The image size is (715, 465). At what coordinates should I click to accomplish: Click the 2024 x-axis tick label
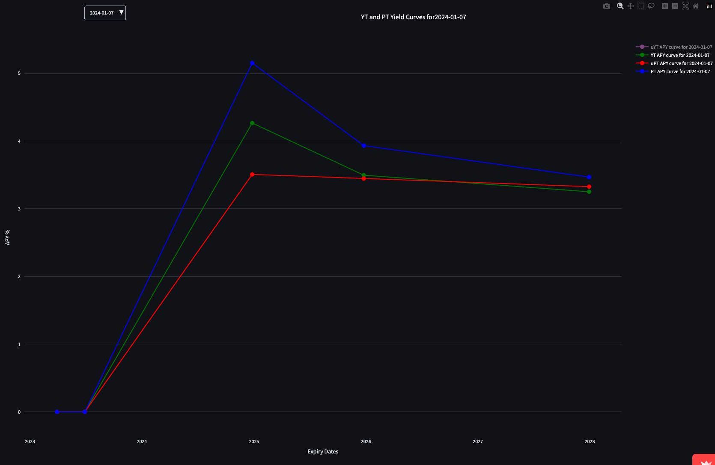click(142, 441)
